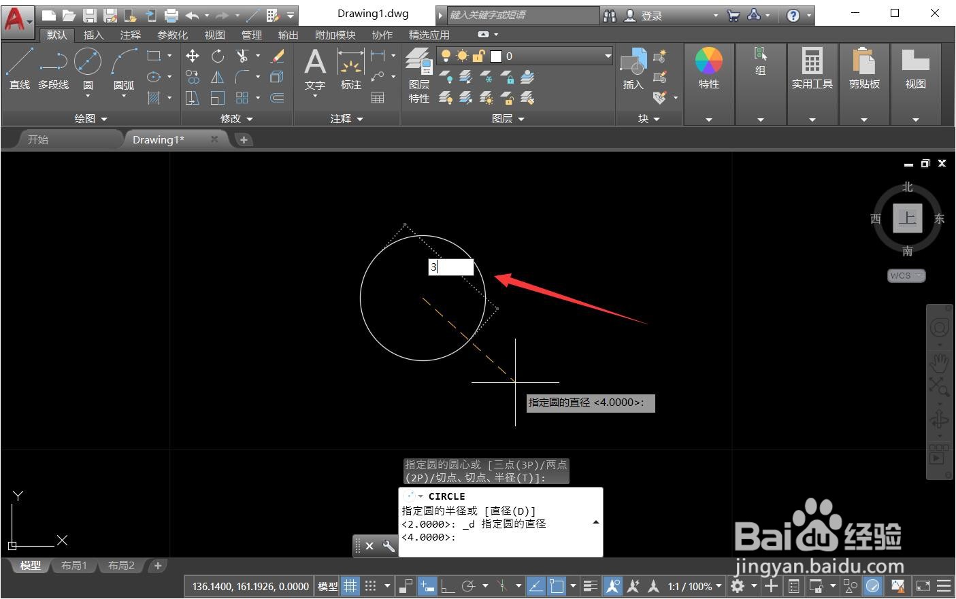This screenshot has height=599, width=956.
Task: Expand the Block (块) panel
Action: (x=649, y=118)
